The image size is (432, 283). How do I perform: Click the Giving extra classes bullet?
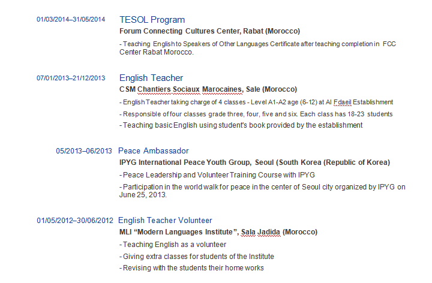[197, 257]
